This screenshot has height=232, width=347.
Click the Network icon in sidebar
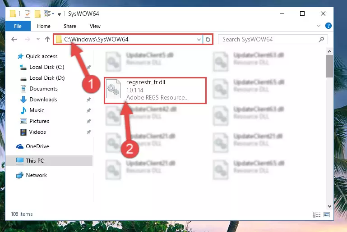pyautogui.click(x=20, y=175)
